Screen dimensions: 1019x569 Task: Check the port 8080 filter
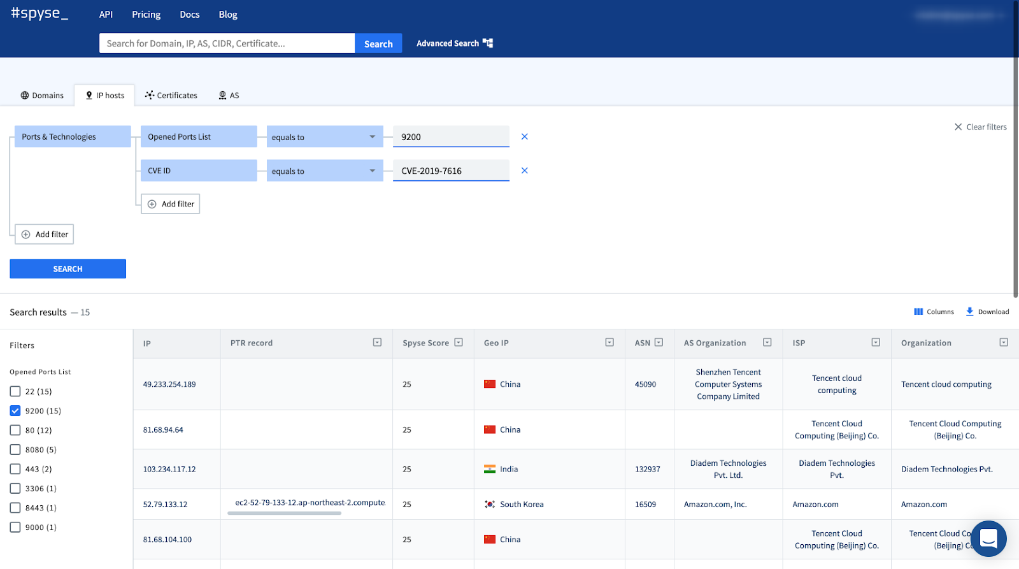[15, 450]
